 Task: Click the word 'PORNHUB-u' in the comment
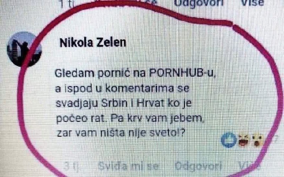coord(183,73)
